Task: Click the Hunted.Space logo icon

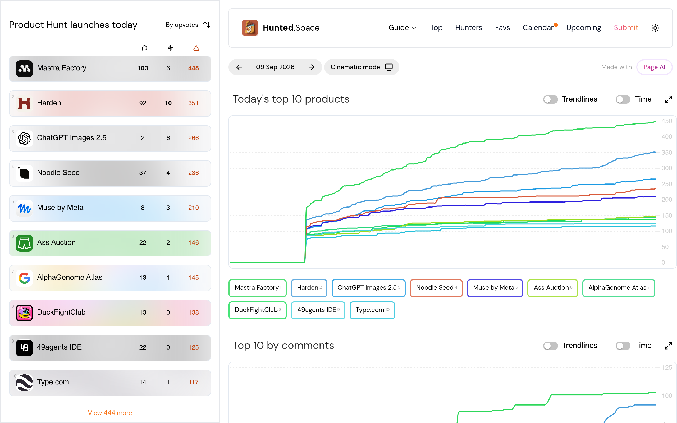Action: coord(250,28)
